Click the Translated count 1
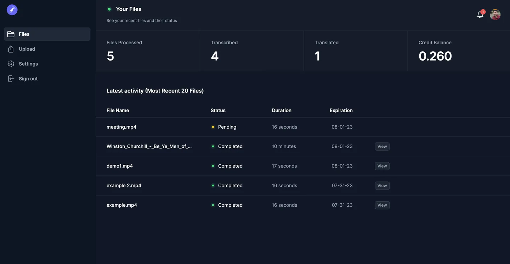The width and height of the screenshot is (510, 264). 318,56
